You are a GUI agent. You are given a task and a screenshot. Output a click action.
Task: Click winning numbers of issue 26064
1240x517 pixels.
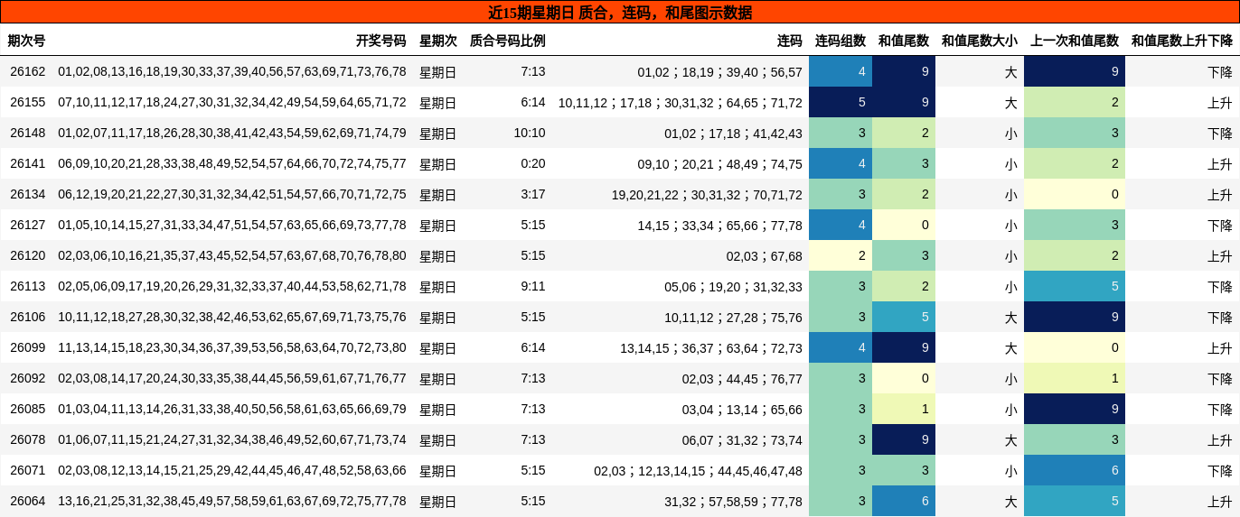pyautogui.click(x=232, y=501)
